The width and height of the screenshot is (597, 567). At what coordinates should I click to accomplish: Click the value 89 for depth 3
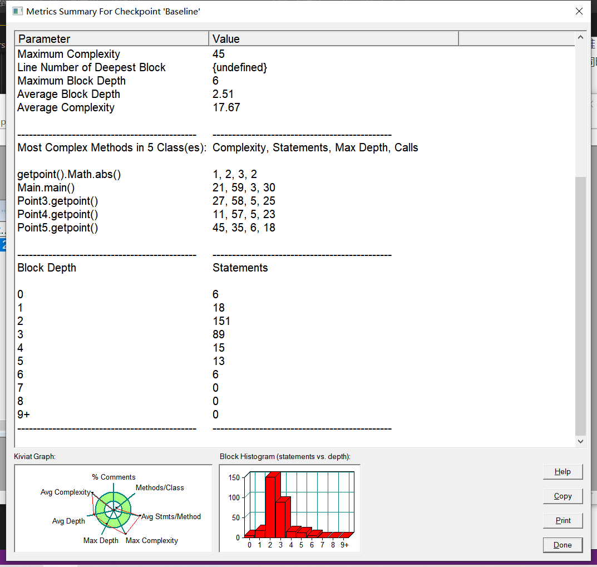(219, 334)
